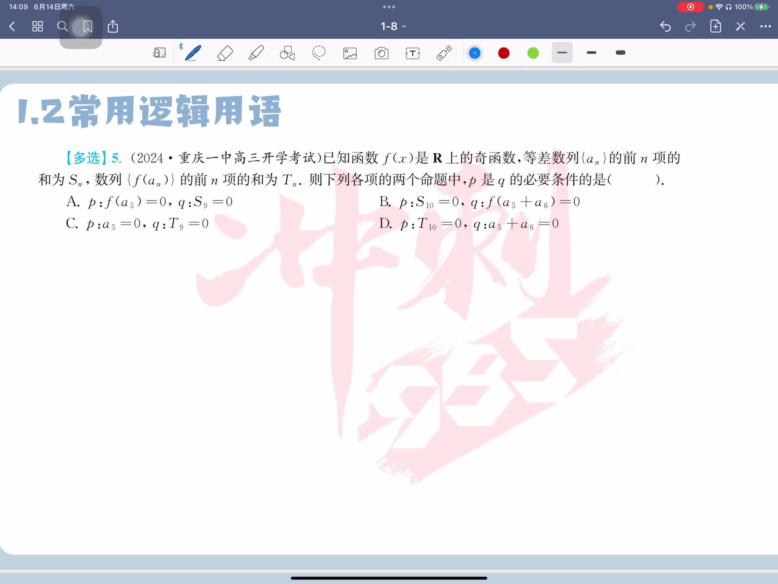Expand the 1-8 document title dropdown

point(393,26)
